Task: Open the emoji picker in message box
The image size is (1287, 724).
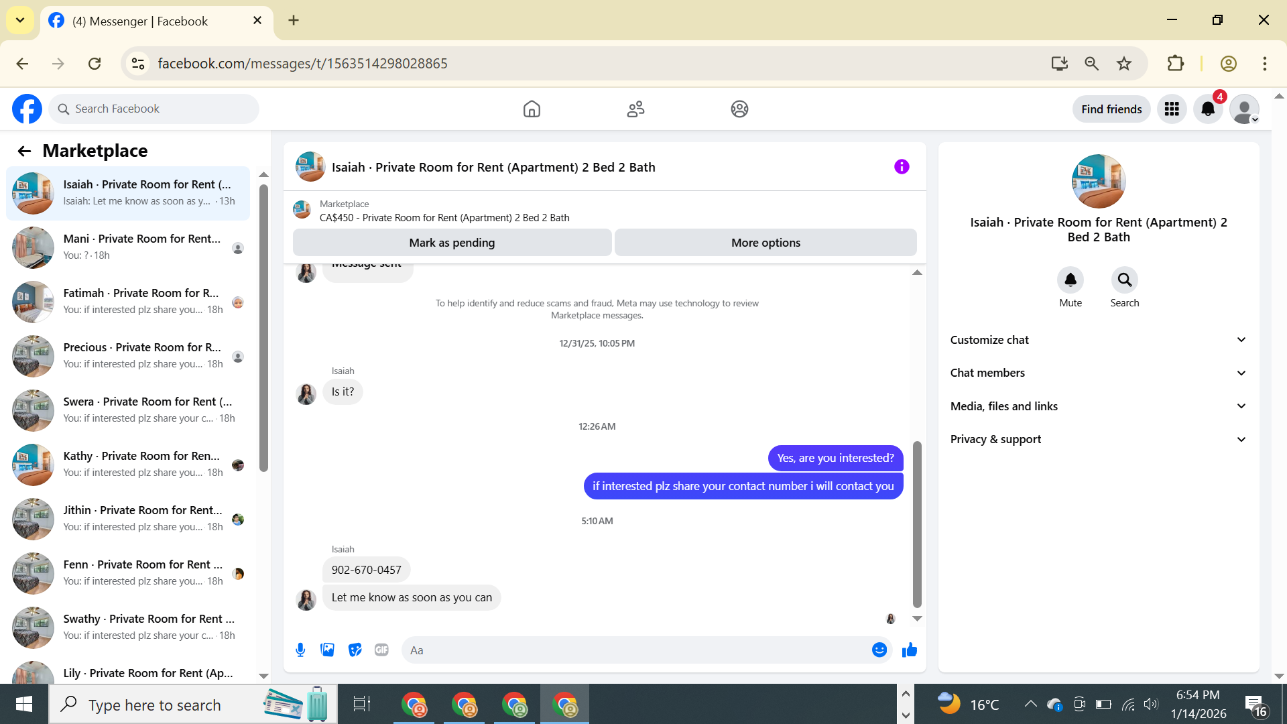Action: (879, 650)
